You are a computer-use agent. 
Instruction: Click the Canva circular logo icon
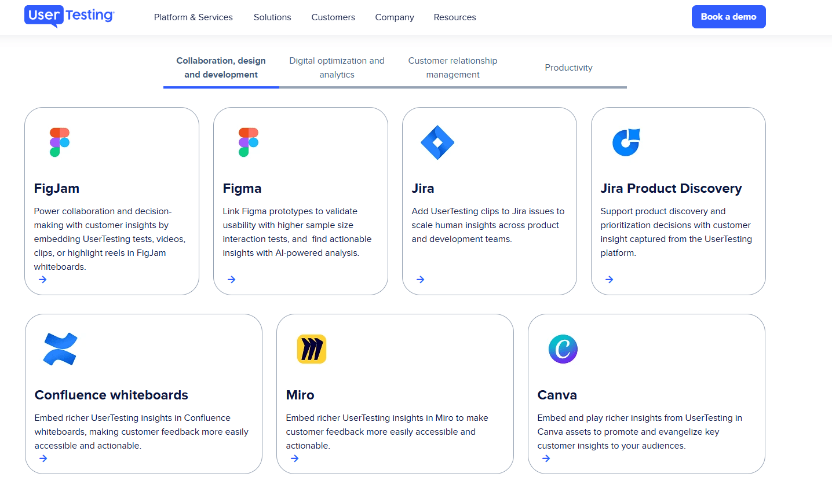[x=563, y=349]
